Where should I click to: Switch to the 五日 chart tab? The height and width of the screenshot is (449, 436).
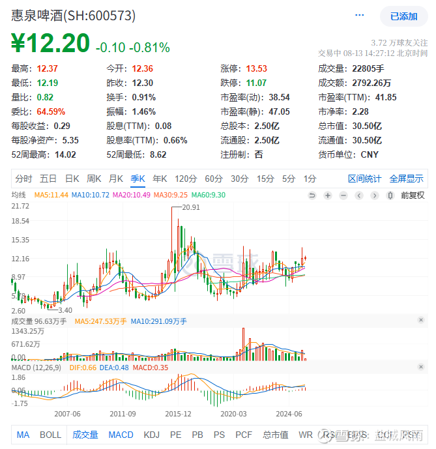click(48, 179)
